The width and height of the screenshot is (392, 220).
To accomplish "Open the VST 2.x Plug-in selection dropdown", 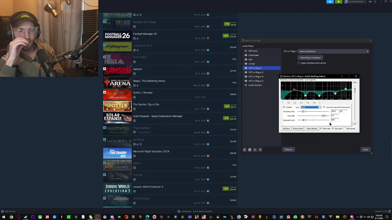I will click(x=334, y=51).
